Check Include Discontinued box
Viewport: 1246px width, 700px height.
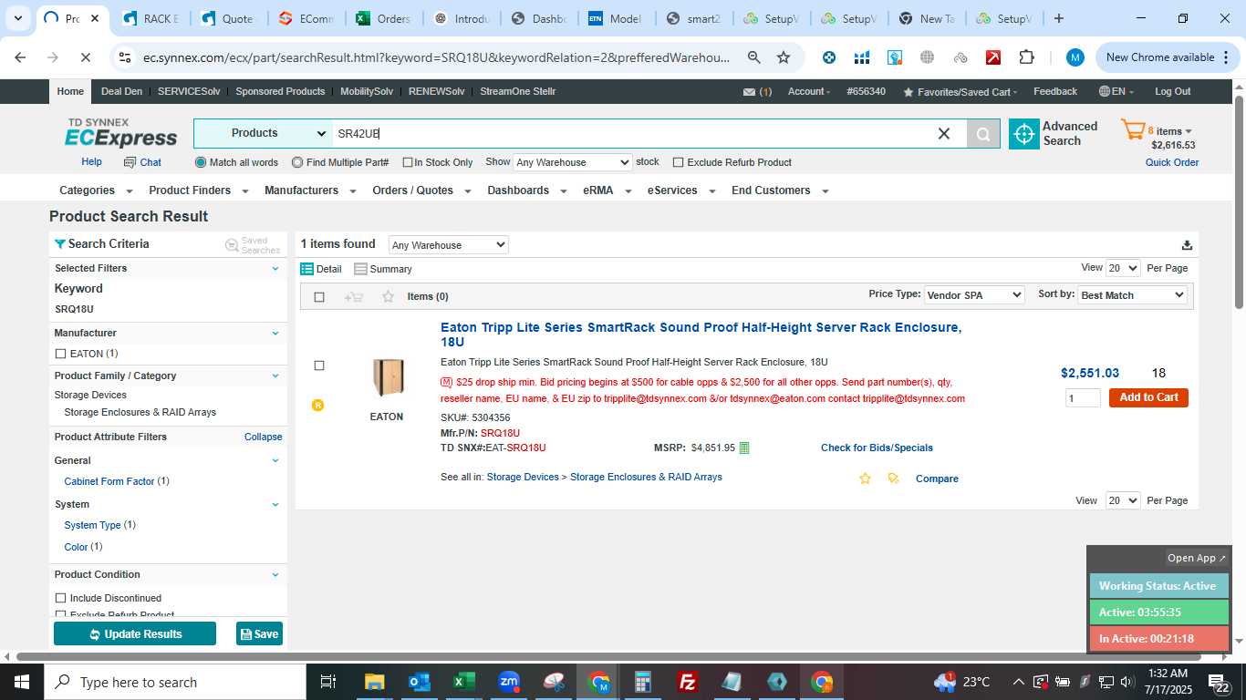60,598
